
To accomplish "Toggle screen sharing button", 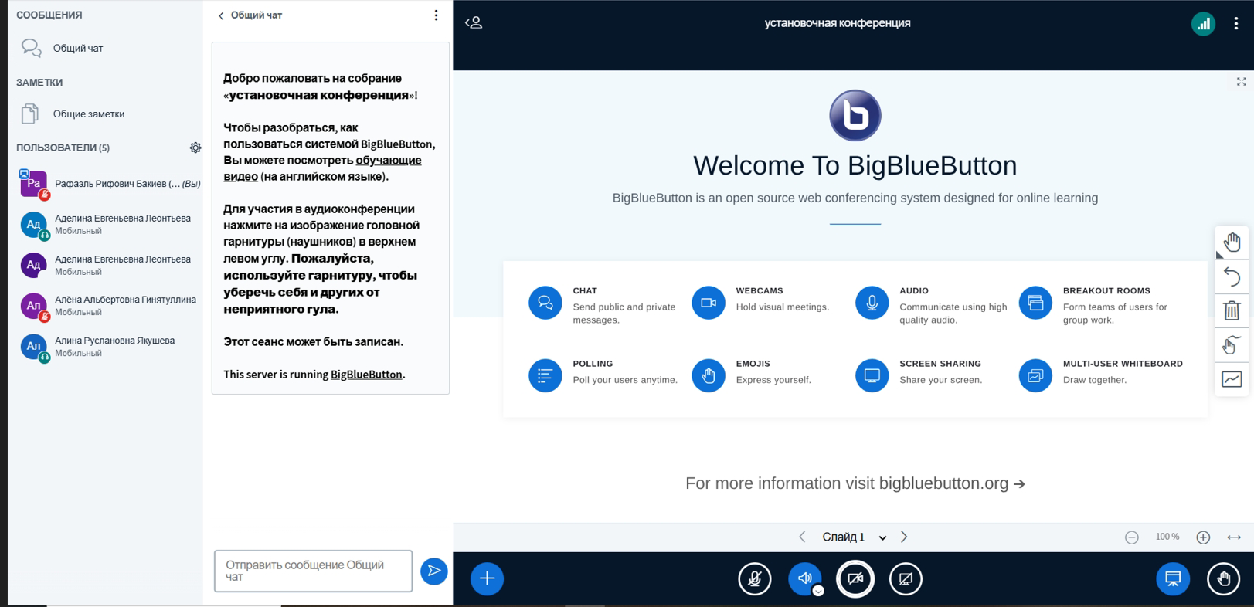I will click(906, 578).
